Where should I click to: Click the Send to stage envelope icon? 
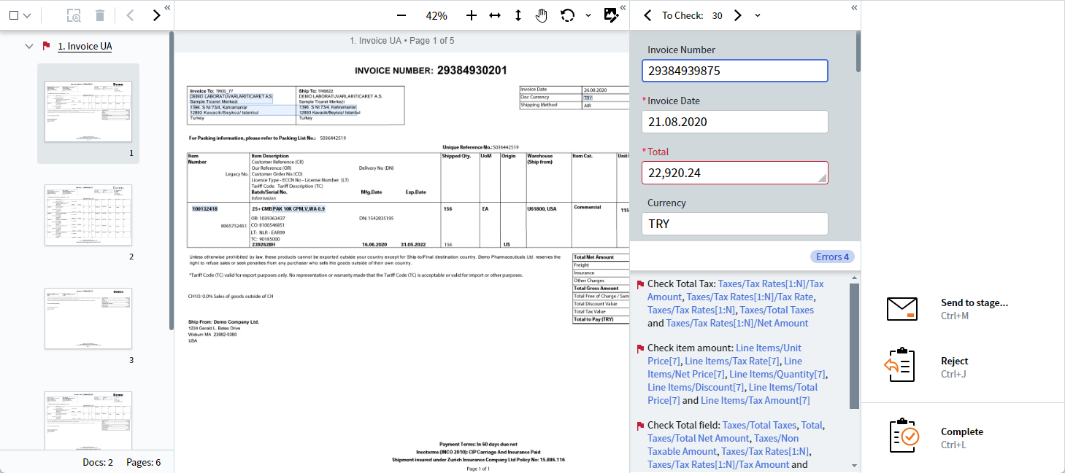[x=901, y=309]
